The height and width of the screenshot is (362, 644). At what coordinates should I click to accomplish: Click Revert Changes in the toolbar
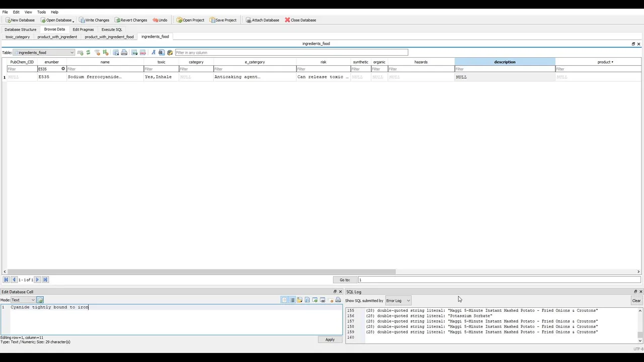click(131, 20)
